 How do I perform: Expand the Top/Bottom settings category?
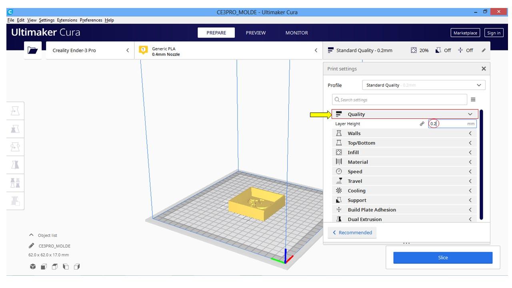pos(404,143)
